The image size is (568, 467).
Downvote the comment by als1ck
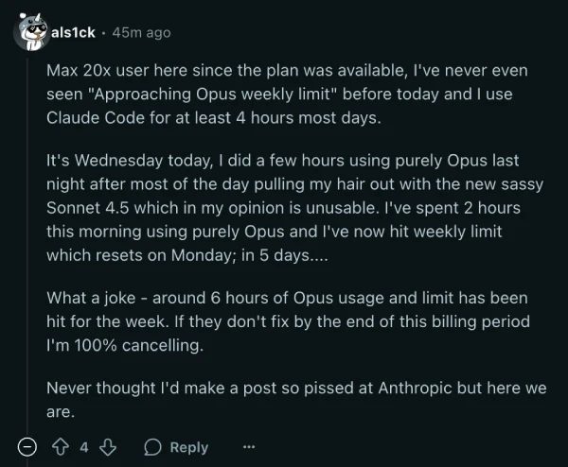[107, 447]
